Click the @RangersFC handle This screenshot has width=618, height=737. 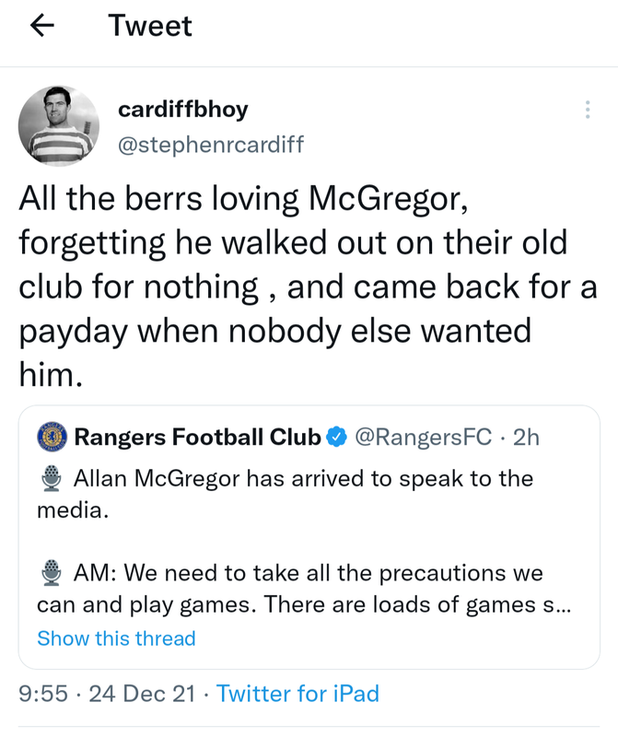pos(424,437)
